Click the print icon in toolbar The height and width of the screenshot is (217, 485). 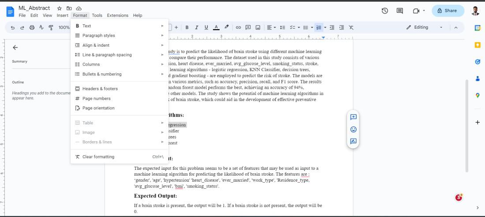click(32, 27)
